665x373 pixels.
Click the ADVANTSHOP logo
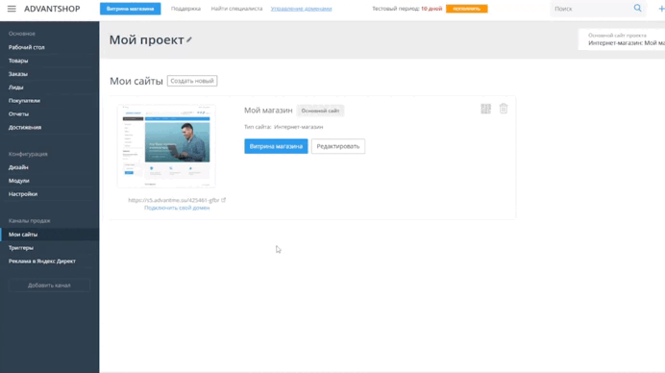coord(52,9)
